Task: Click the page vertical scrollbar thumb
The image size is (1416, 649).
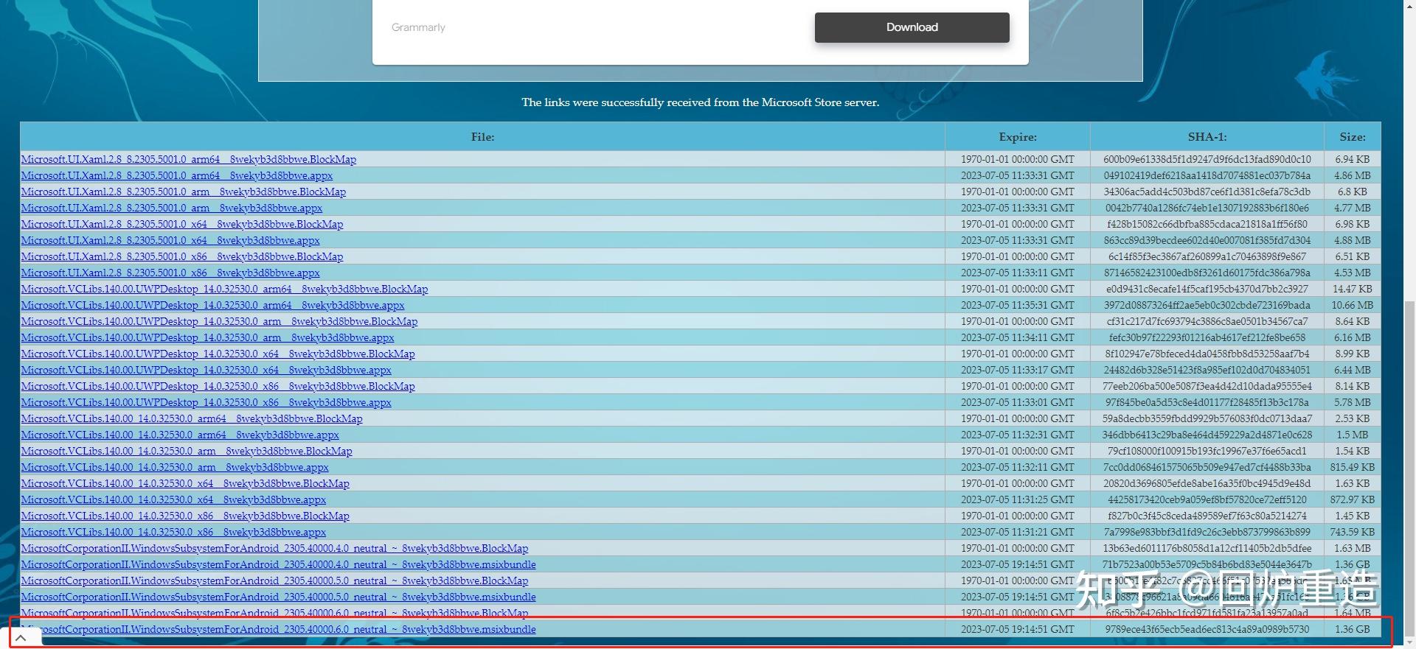Action: [x=1409, y=468]
